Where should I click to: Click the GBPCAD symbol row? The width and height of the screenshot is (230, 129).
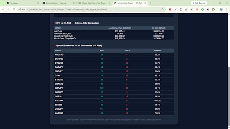(x=114, y=84)
